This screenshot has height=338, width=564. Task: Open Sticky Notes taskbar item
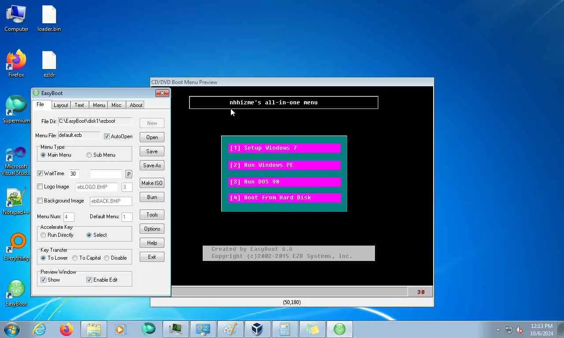312,329
